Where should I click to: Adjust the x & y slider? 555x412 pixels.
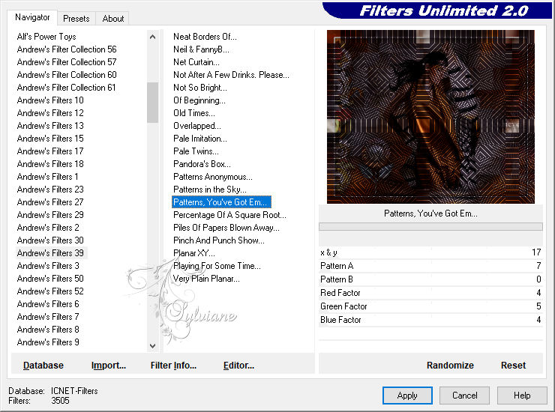(x=430, y=252)
